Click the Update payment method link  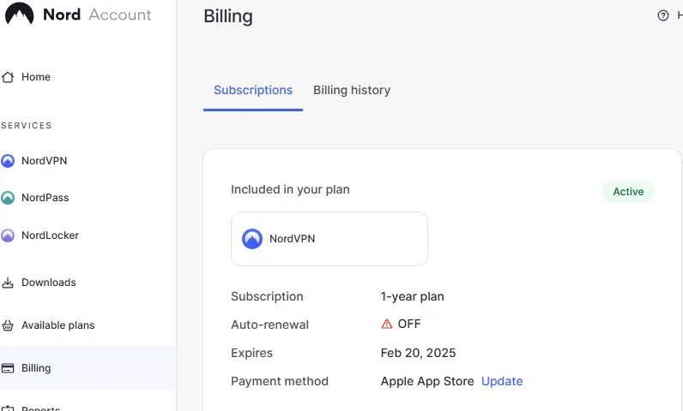point(502,381)
